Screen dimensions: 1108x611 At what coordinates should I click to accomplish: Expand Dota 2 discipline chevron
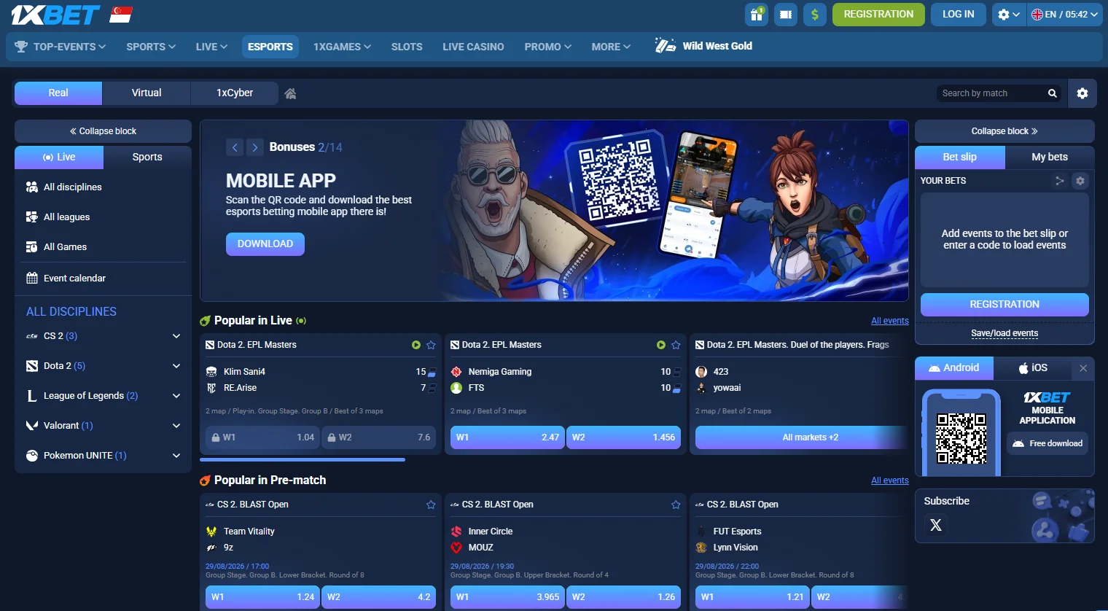(x=176, y=366)
